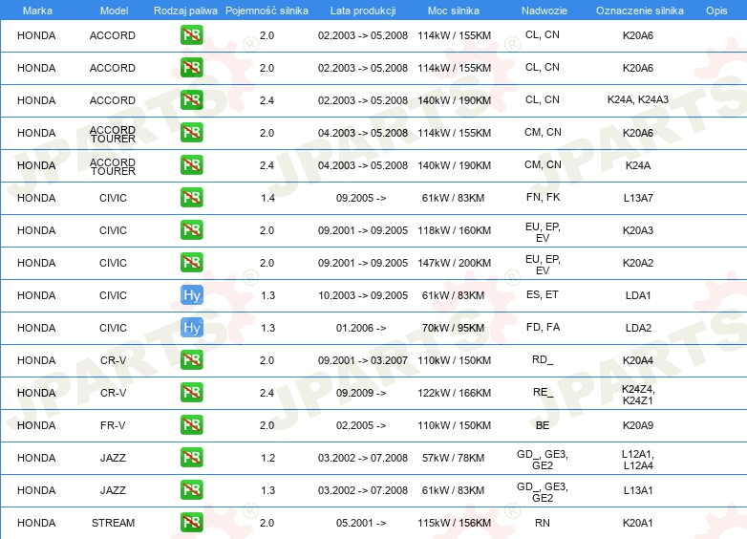Select power value '122kW / 166KM'

point(454,393)
